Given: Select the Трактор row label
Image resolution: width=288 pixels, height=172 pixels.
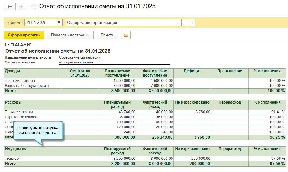Looking at the screenshot, I should (x=12, y=159).
